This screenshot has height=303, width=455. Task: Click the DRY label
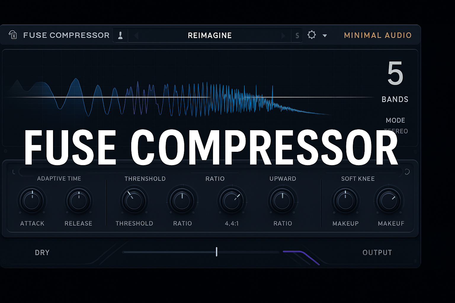point(42,253)
